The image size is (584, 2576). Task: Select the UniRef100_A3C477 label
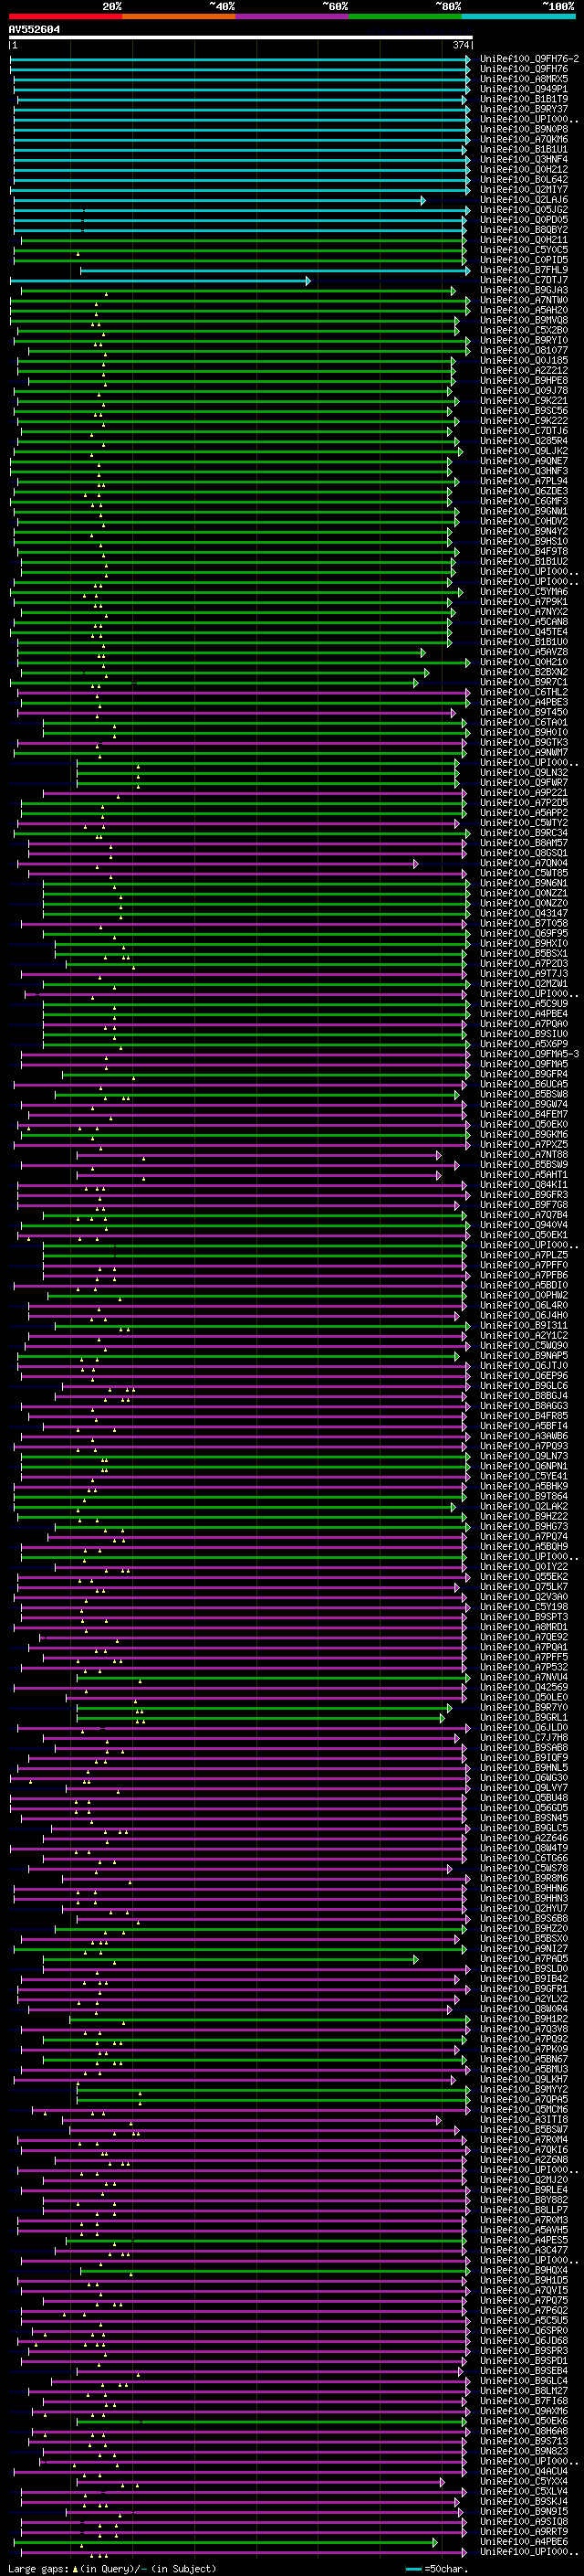pos(524,2250)
